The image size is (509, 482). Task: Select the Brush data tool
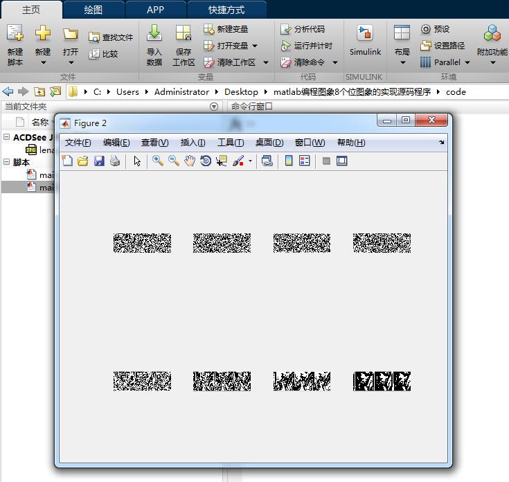238,161
